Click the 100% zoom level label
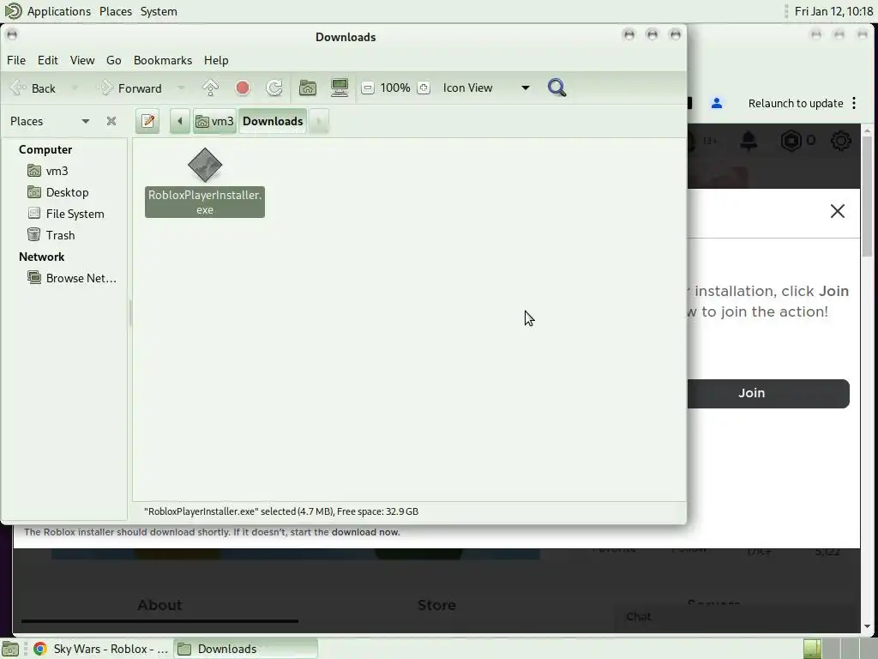Viewport: 878px width, 659px height. (395, 88)
